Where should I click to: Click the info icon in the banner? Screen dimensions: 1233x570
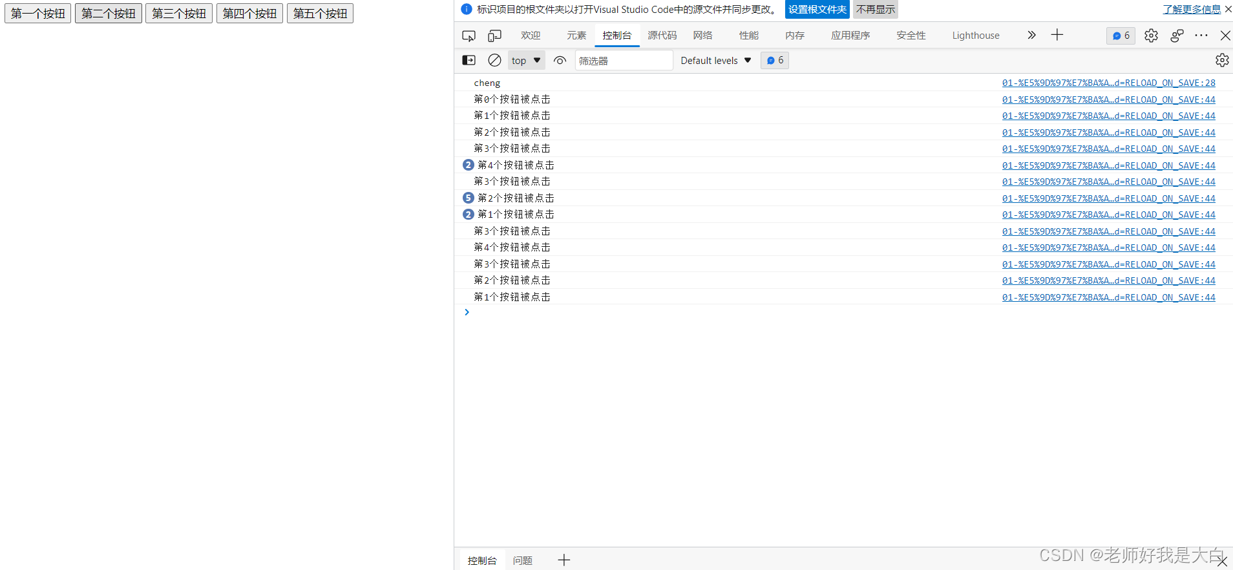click(x=467, y=9)
